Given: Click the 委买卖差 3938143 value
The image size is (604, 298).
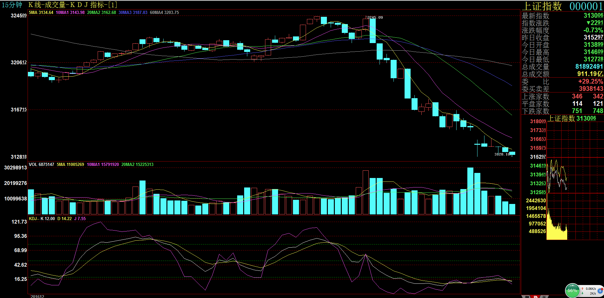Looking at the screenshot, I should coord(591,89).
